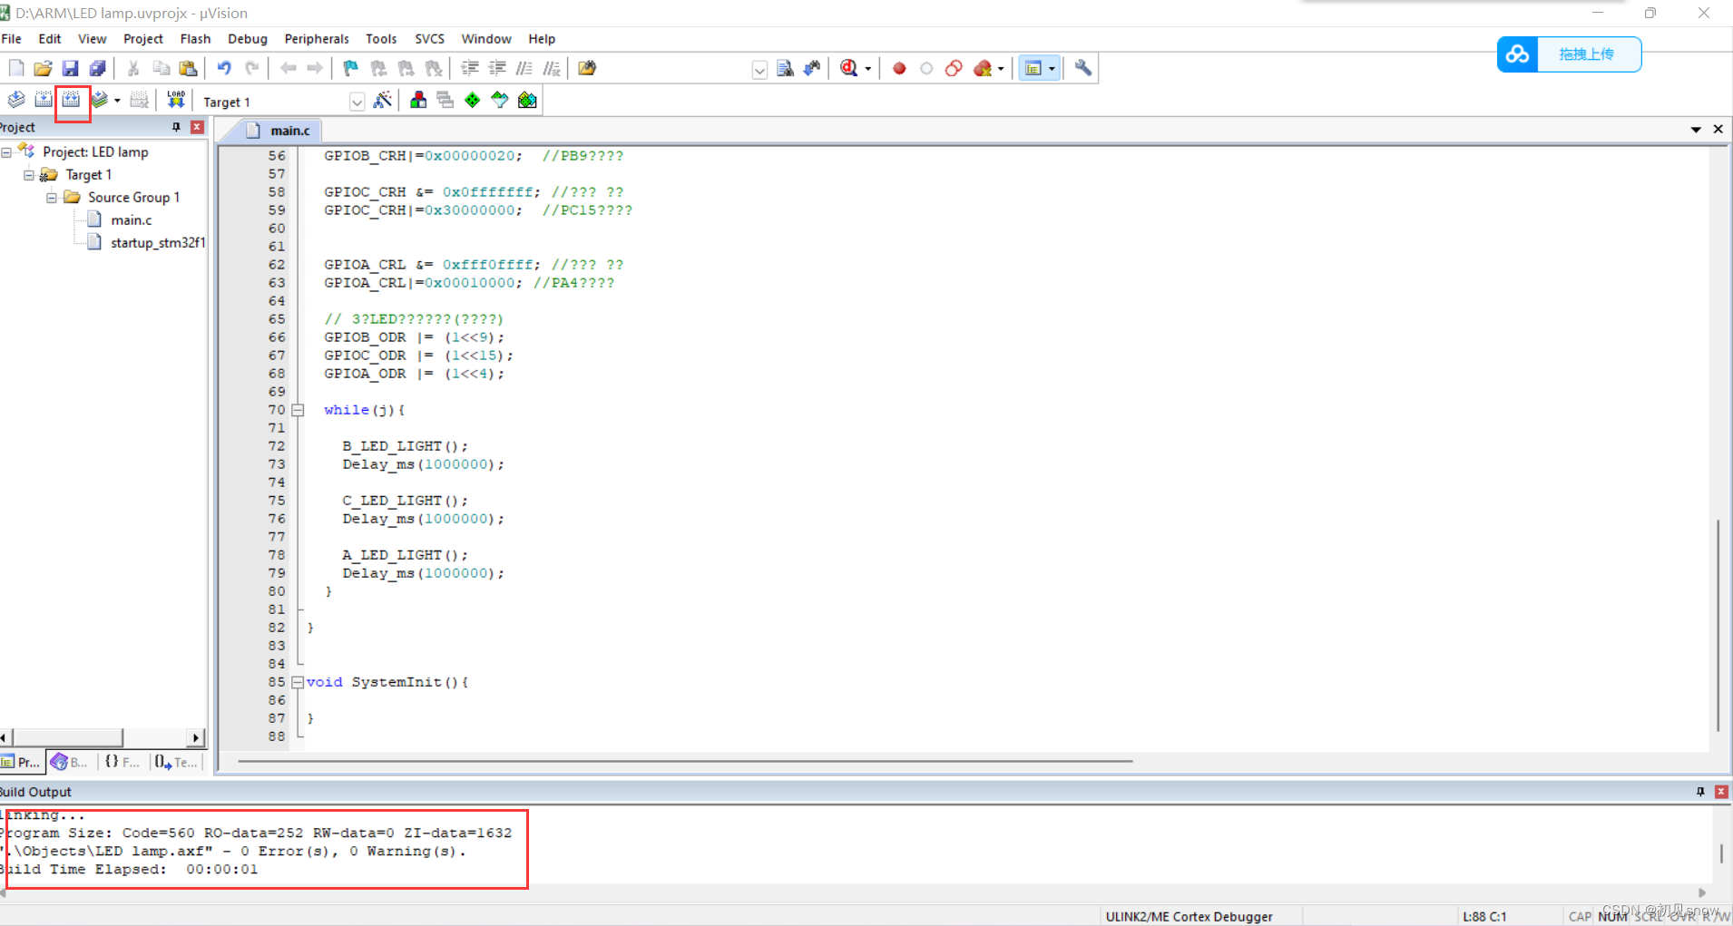Click the editor vertical scrollbar thumb
The image size is (1733, 926).
pyautogui.click(x=1718, y=624)
